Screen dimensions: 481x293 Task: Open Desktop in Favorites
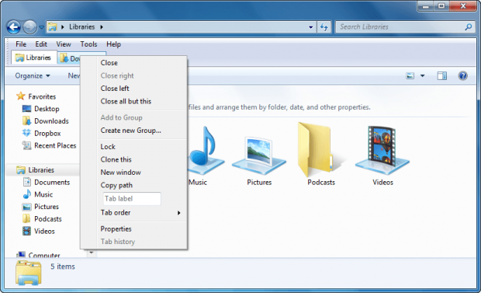(x=47, y=109)
